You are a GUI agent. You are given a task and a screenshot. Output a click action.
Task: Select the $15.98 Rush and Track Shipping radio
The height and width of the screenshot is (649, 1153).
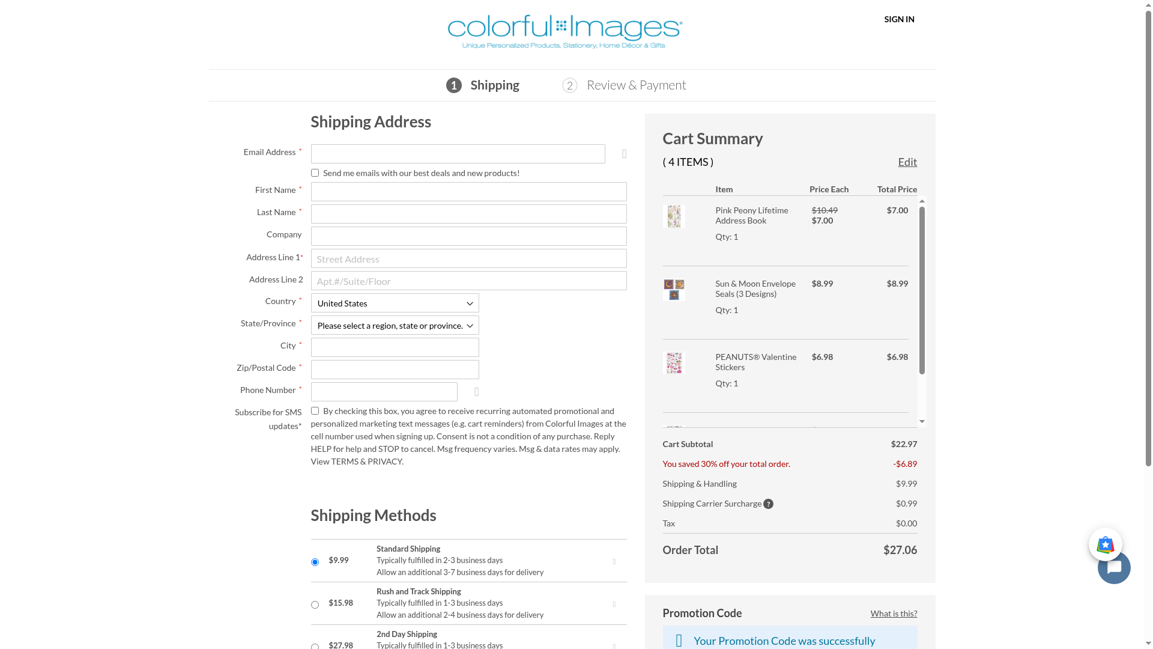point(315,605)
